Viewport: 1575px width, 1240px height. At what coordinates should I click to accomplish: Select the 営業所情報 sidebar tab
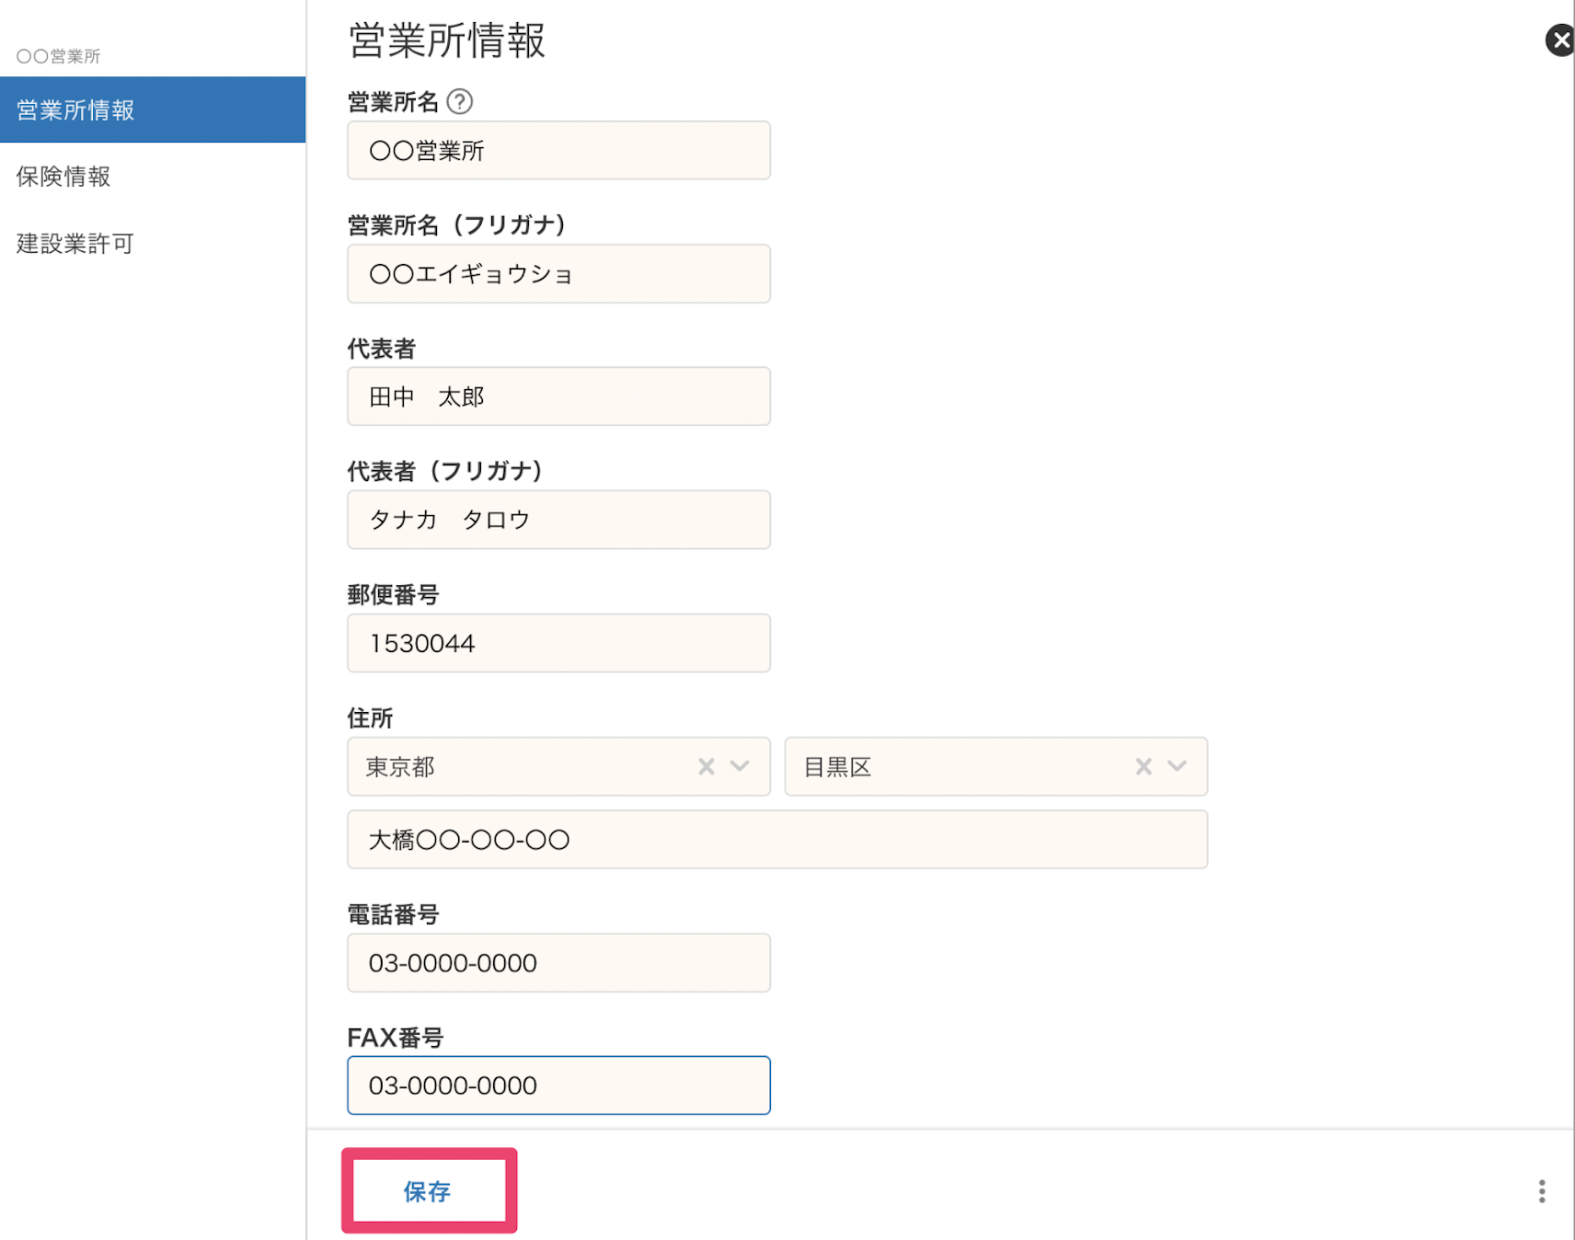pyautogui.click(x=152, y=109)
